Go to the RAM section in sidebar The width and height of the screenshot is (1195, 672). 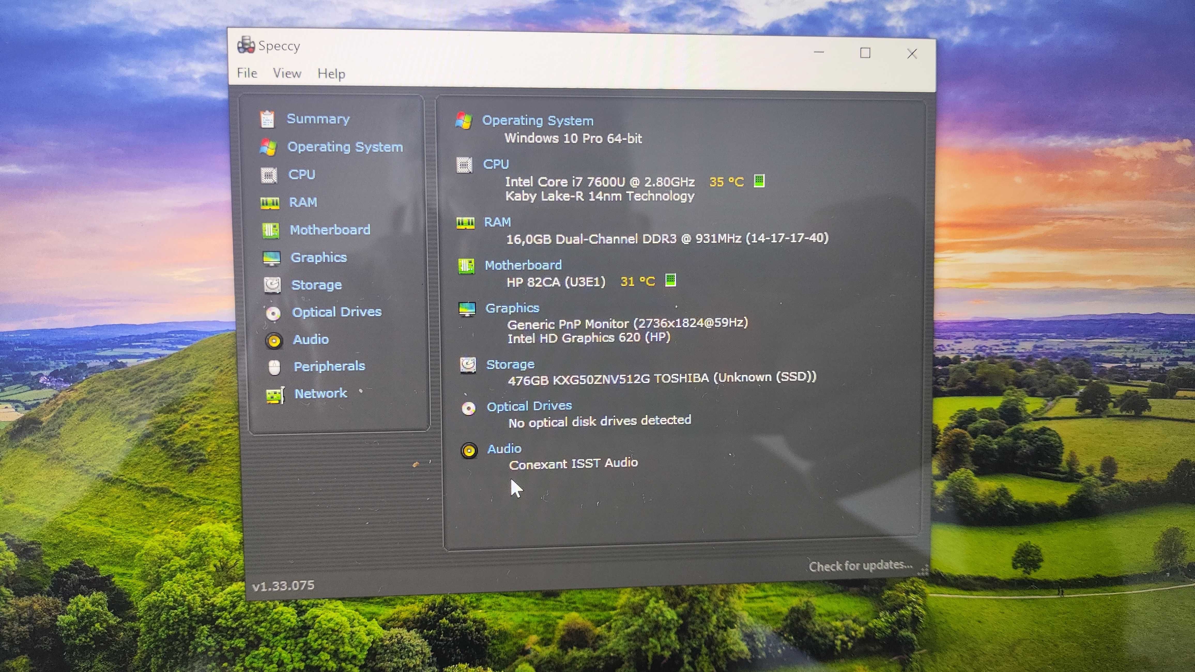click(x=303, y=202)
